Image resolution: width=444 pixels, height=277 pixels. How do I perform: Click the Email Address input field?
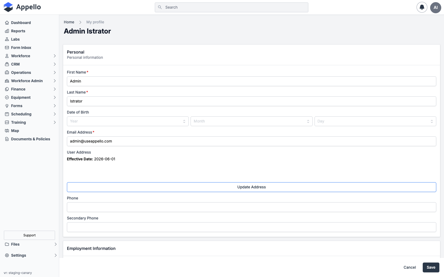(x=252, y=141)
